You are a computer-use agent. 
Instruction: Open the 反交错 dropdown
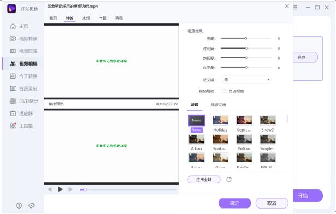point(246,80)
